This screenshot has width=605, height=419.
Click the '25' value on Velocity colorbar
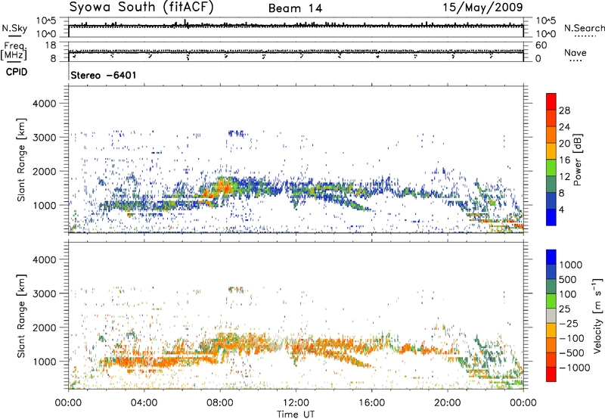tap(564, 309)
